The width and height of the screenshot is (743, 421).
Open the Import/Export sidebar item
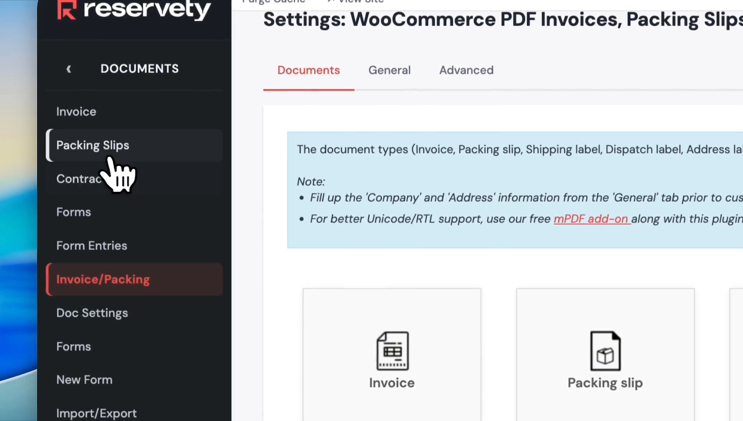point(97,413)
